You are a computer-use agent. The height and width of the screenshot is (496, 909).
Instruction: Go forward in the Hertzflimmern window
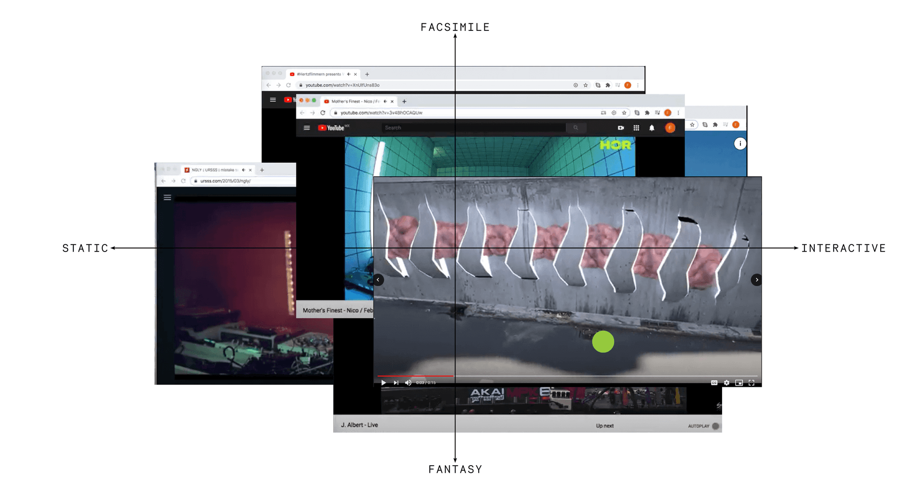[278, 85]
